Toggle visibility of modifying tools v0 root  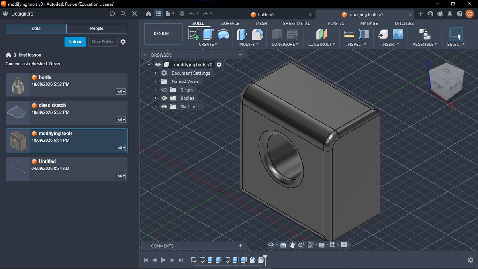[158, 65]
